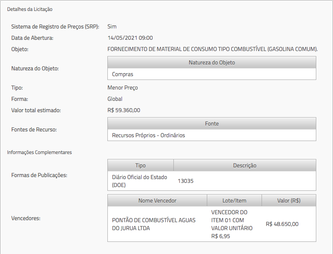Click the 'Valor (R$)' column header
Image resolution: width=333 pixels, height=254 pixels.
[x=289, y=200]
